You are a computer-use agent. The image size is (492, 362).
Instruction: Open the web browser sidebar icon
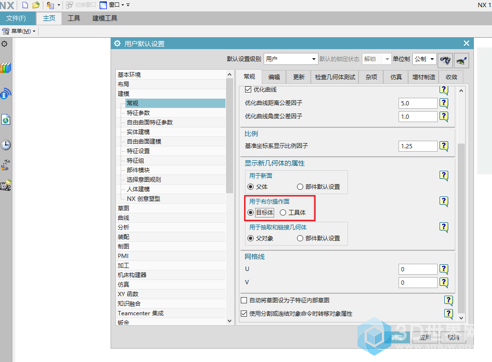pos(6,119)
